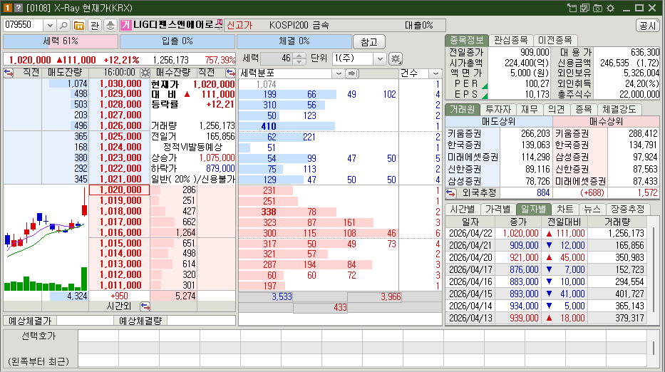Select highlighted price 1,020,000 in order book

(120, 190)
